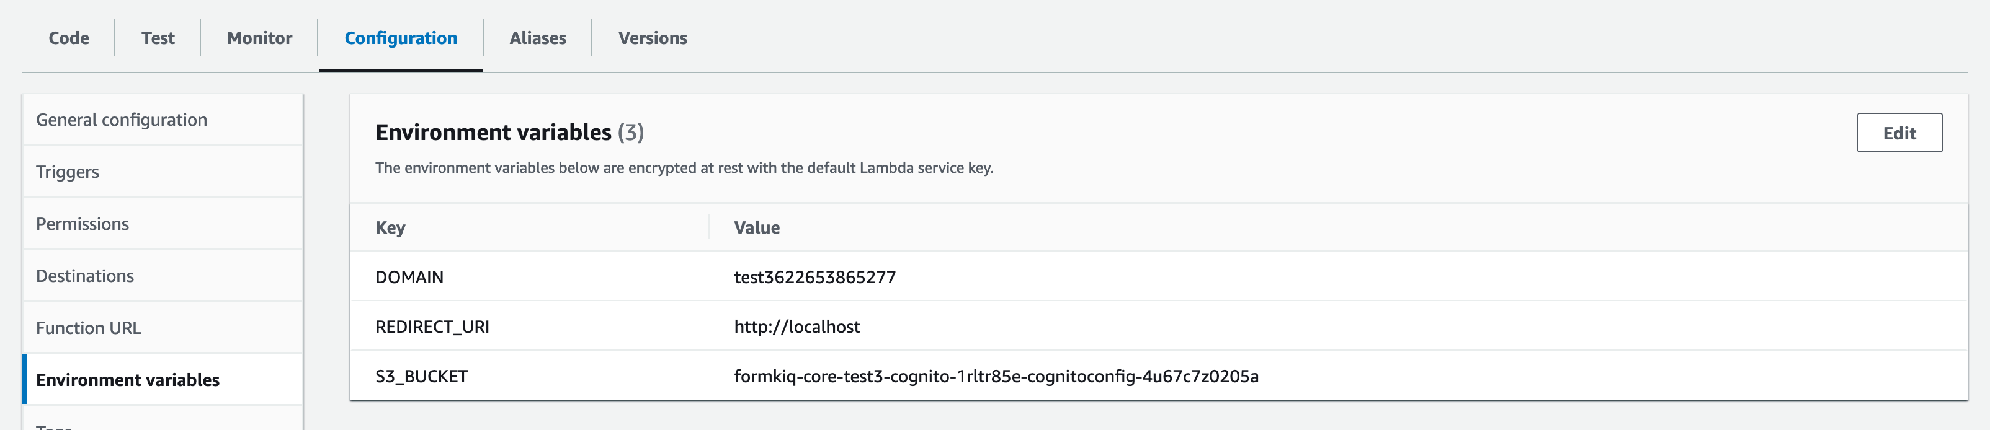The image size is (1990, 430).
Task: Open the Aliases tab
Action: coord(538,38)
